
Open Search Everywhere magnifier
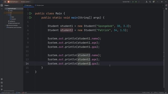click(150, 2)
